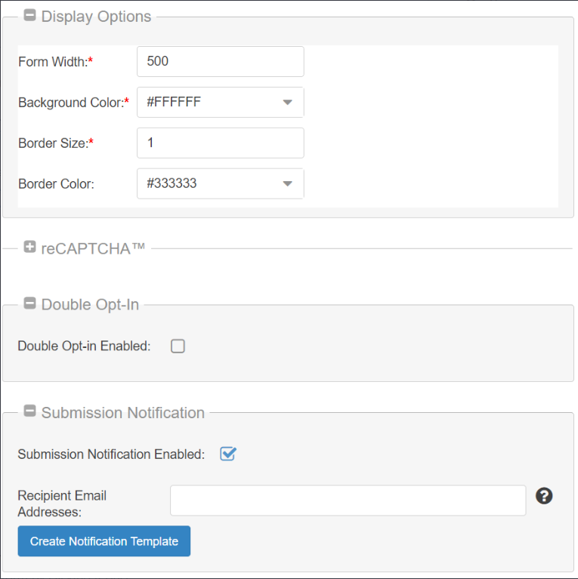Click the Double Opt-in Enabled label

coord(85,346)
